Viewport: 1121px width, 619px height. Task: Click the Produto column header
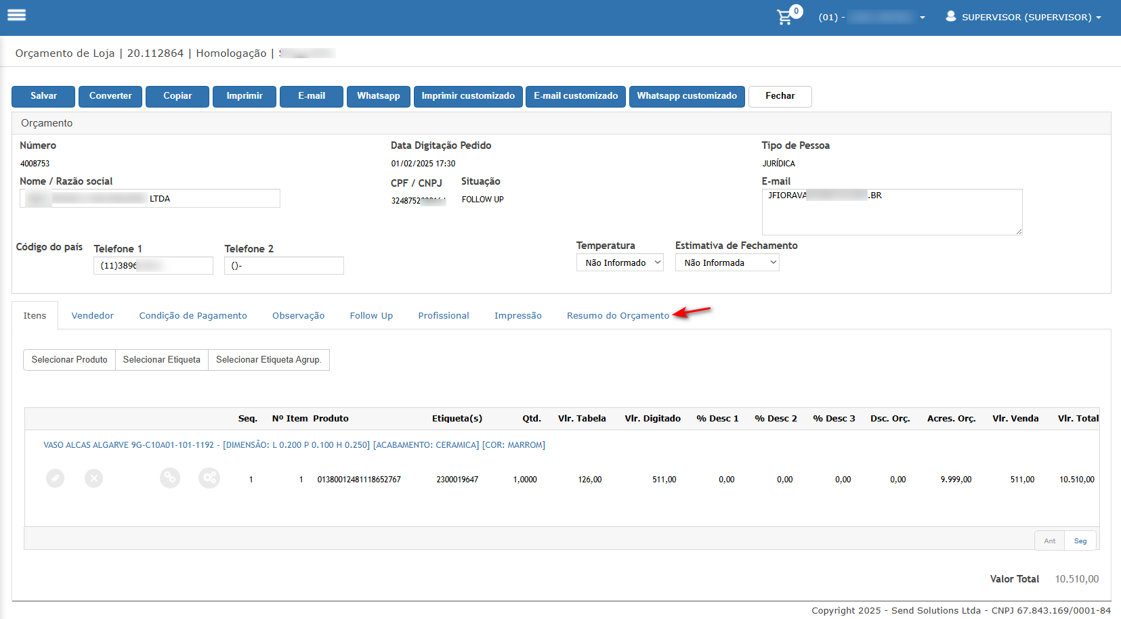(331, 419)
